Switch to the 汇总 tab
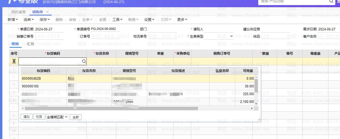 pyautogui.click(x=31, y=44)
